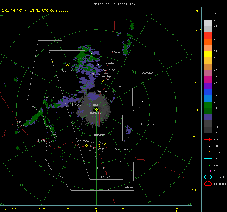This screenshot has width=227, height=212.
Task: Click the Olds label
Action: pos(96,105)
